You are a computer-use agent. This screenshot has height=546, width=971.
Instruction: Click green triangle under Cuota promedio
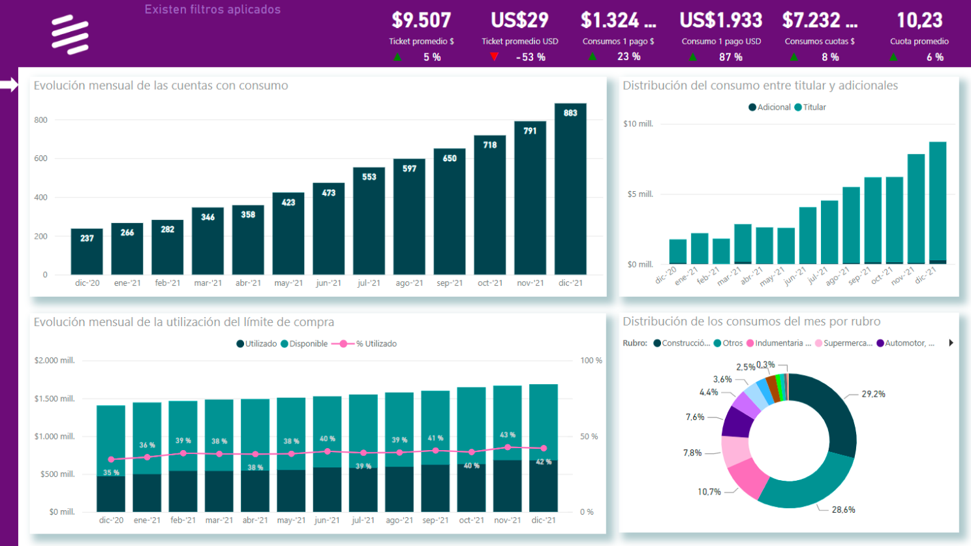(893, 57)
